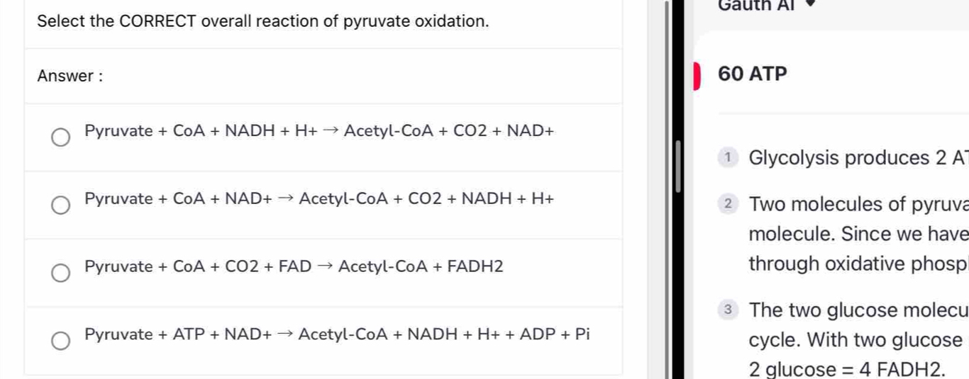Click the 'Answer :' label

click(70, 76)
